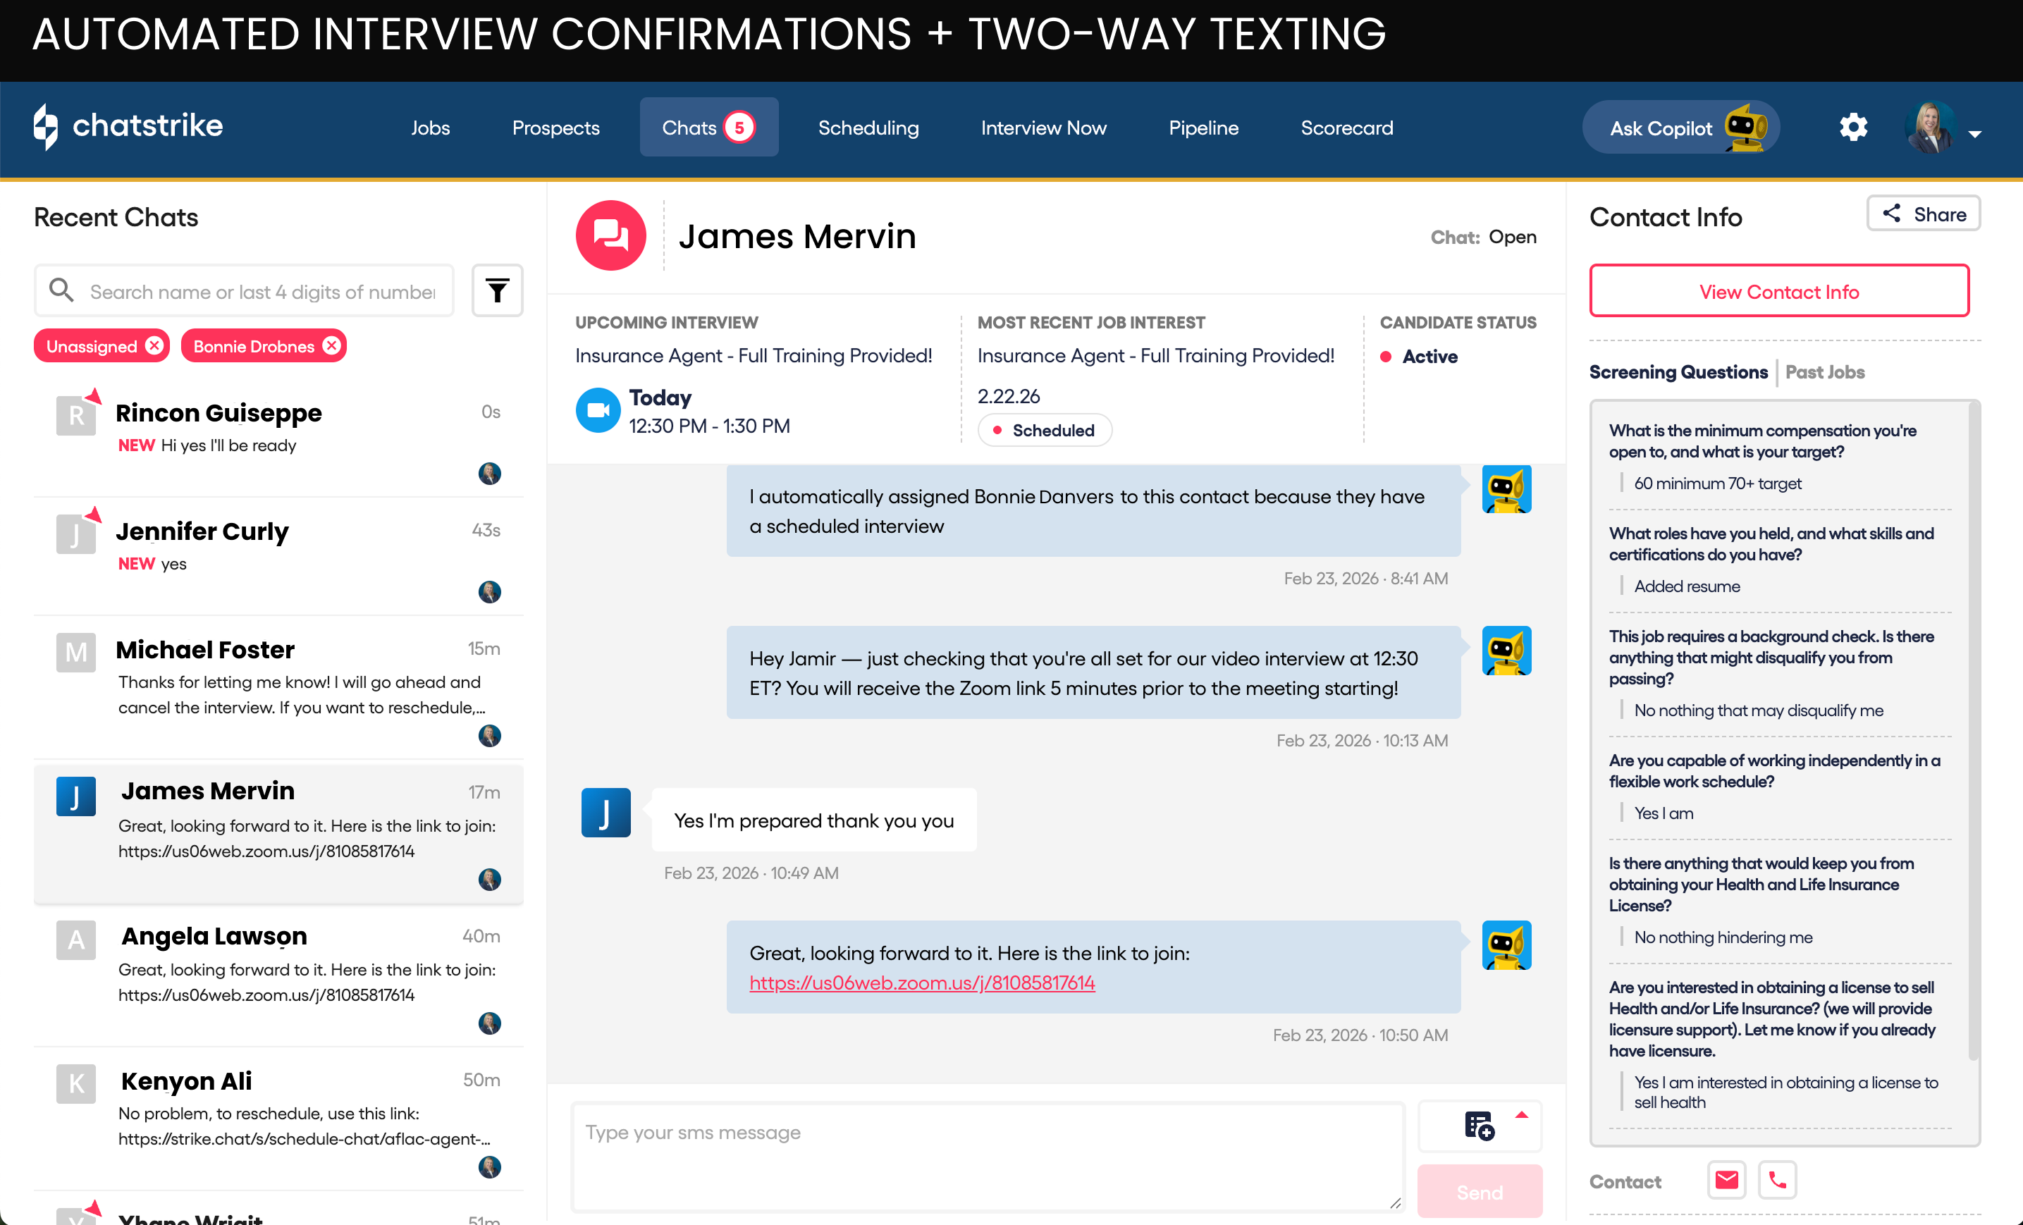Click the phone contact icon
This screenshot has width=2023, height=1225.
(1777, 1180)
